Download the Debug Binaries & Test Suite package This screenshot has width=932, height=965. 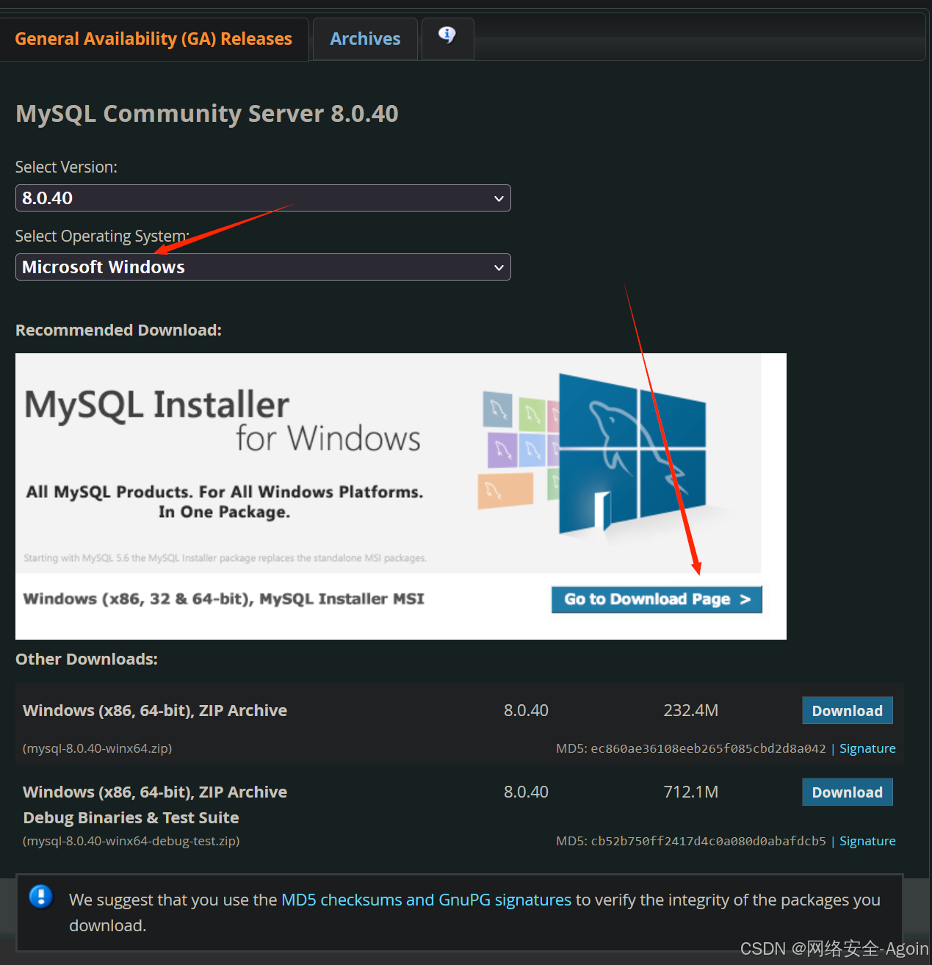tap(847, 792)
